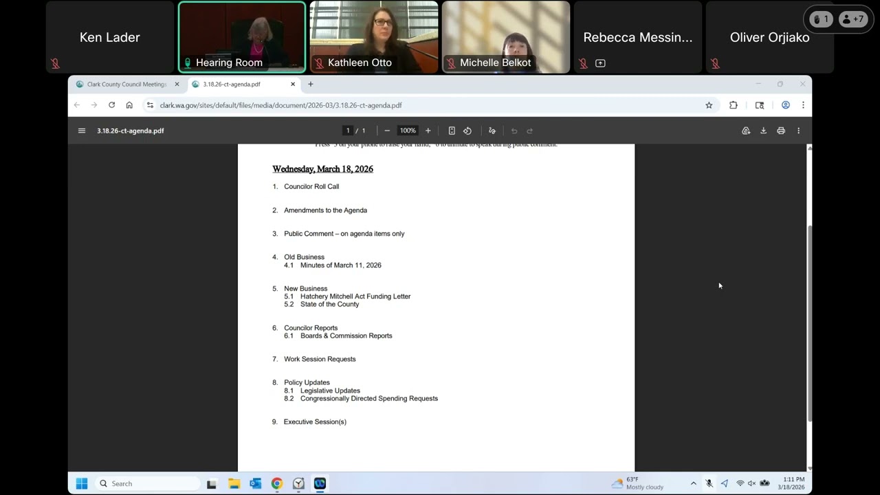Go to the browser home page

pos(129,105)
